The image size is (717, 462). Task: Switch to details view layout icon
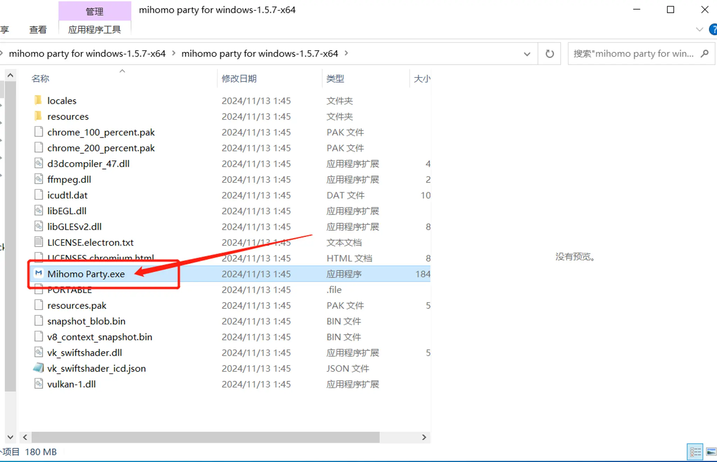[x=695, y=452]
